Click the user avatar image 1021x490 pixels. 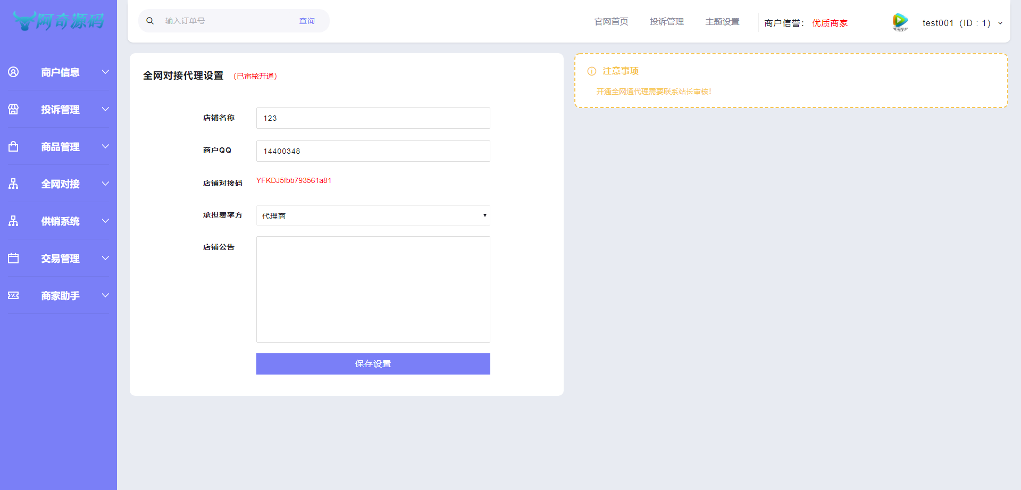tap(900, 22)
